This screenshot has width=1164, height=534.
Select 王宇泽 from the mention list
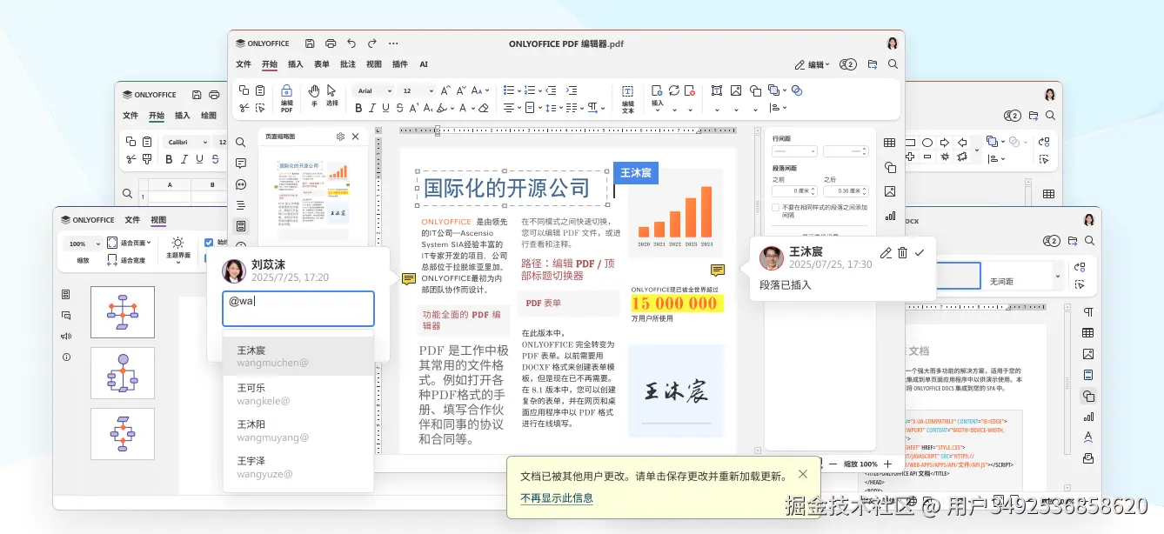click(298, 468)
